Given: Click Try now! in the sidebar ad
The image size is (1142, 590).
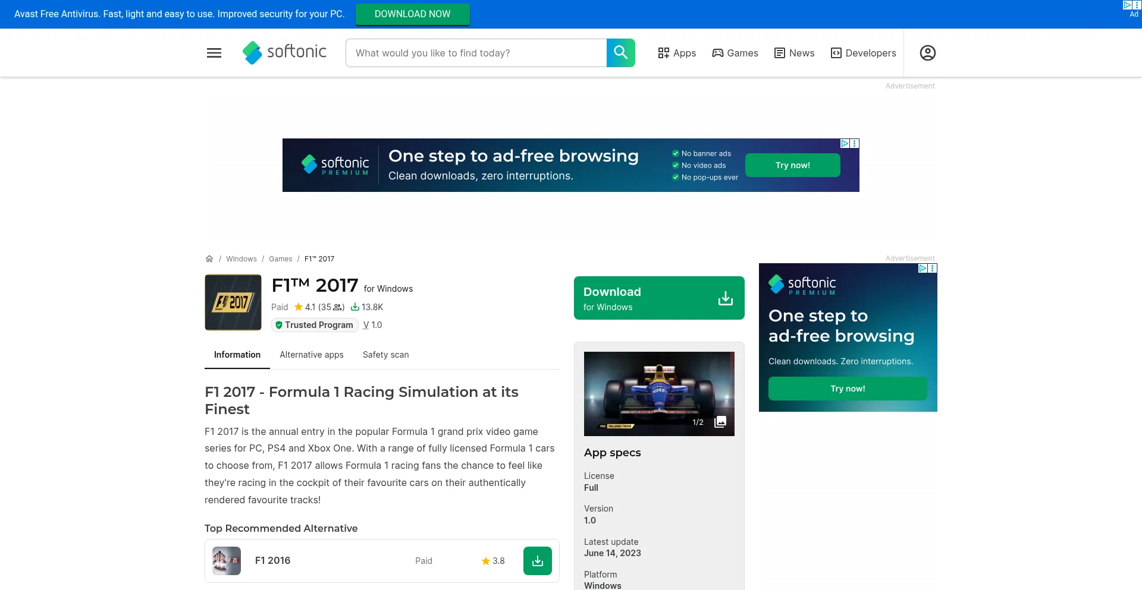Looking at the screenshot, I should pos(848,389).
